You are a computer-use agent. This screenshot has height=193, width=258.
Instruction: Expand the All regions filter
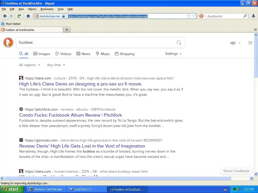point(30,65)
